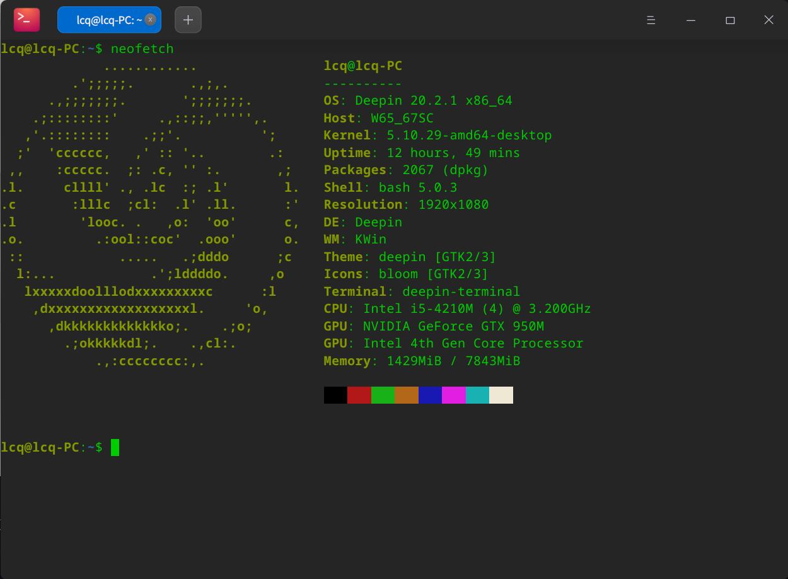
Task: Add a new terminal tab
Action: (188, 20)
